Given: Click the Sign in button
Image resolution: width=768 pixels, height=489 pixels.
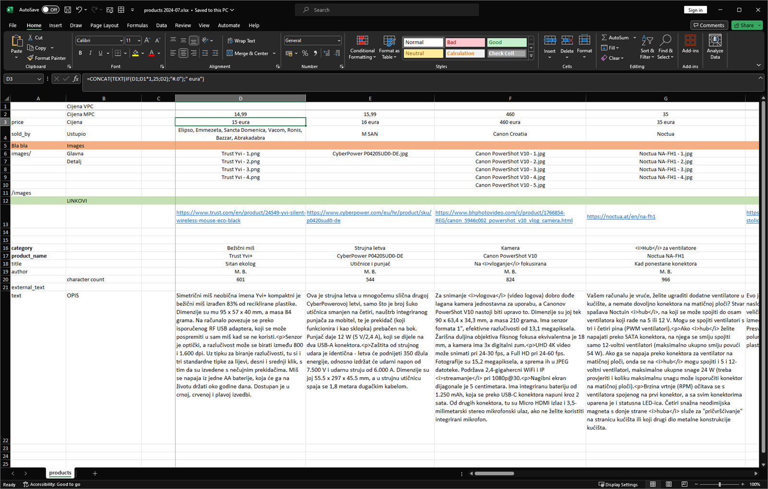Looking at the screenshot, I should click(695, 10).
